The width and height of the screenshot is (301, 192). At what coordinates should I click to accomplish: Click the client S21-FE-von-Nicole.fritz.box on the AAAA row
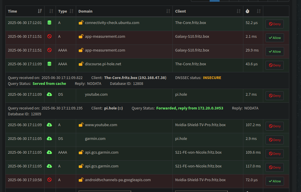click(198, 152)
